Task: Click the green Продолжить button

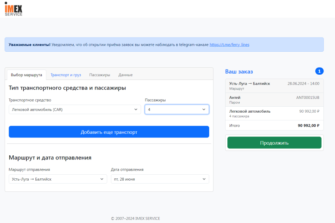Action: coord(274,143)
